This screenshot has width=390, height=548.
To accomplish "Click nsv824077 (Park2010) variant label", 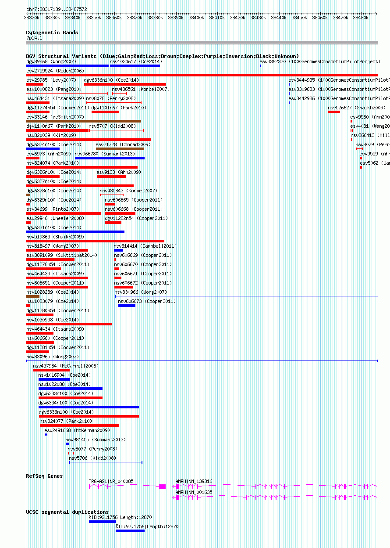I will [x=66, y=421].
